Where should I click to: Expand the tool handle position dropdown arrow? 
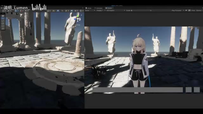tap(5, 11)
